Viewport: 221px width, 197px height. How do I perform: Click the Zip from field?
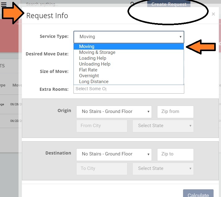tap(175, 111)
